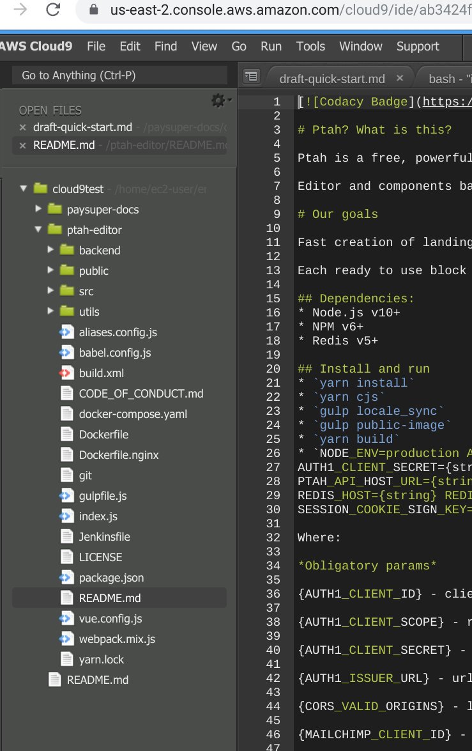472x751 pixels.
Task: Click the lock icon in address bar
Action: click(x=94, y=9)
